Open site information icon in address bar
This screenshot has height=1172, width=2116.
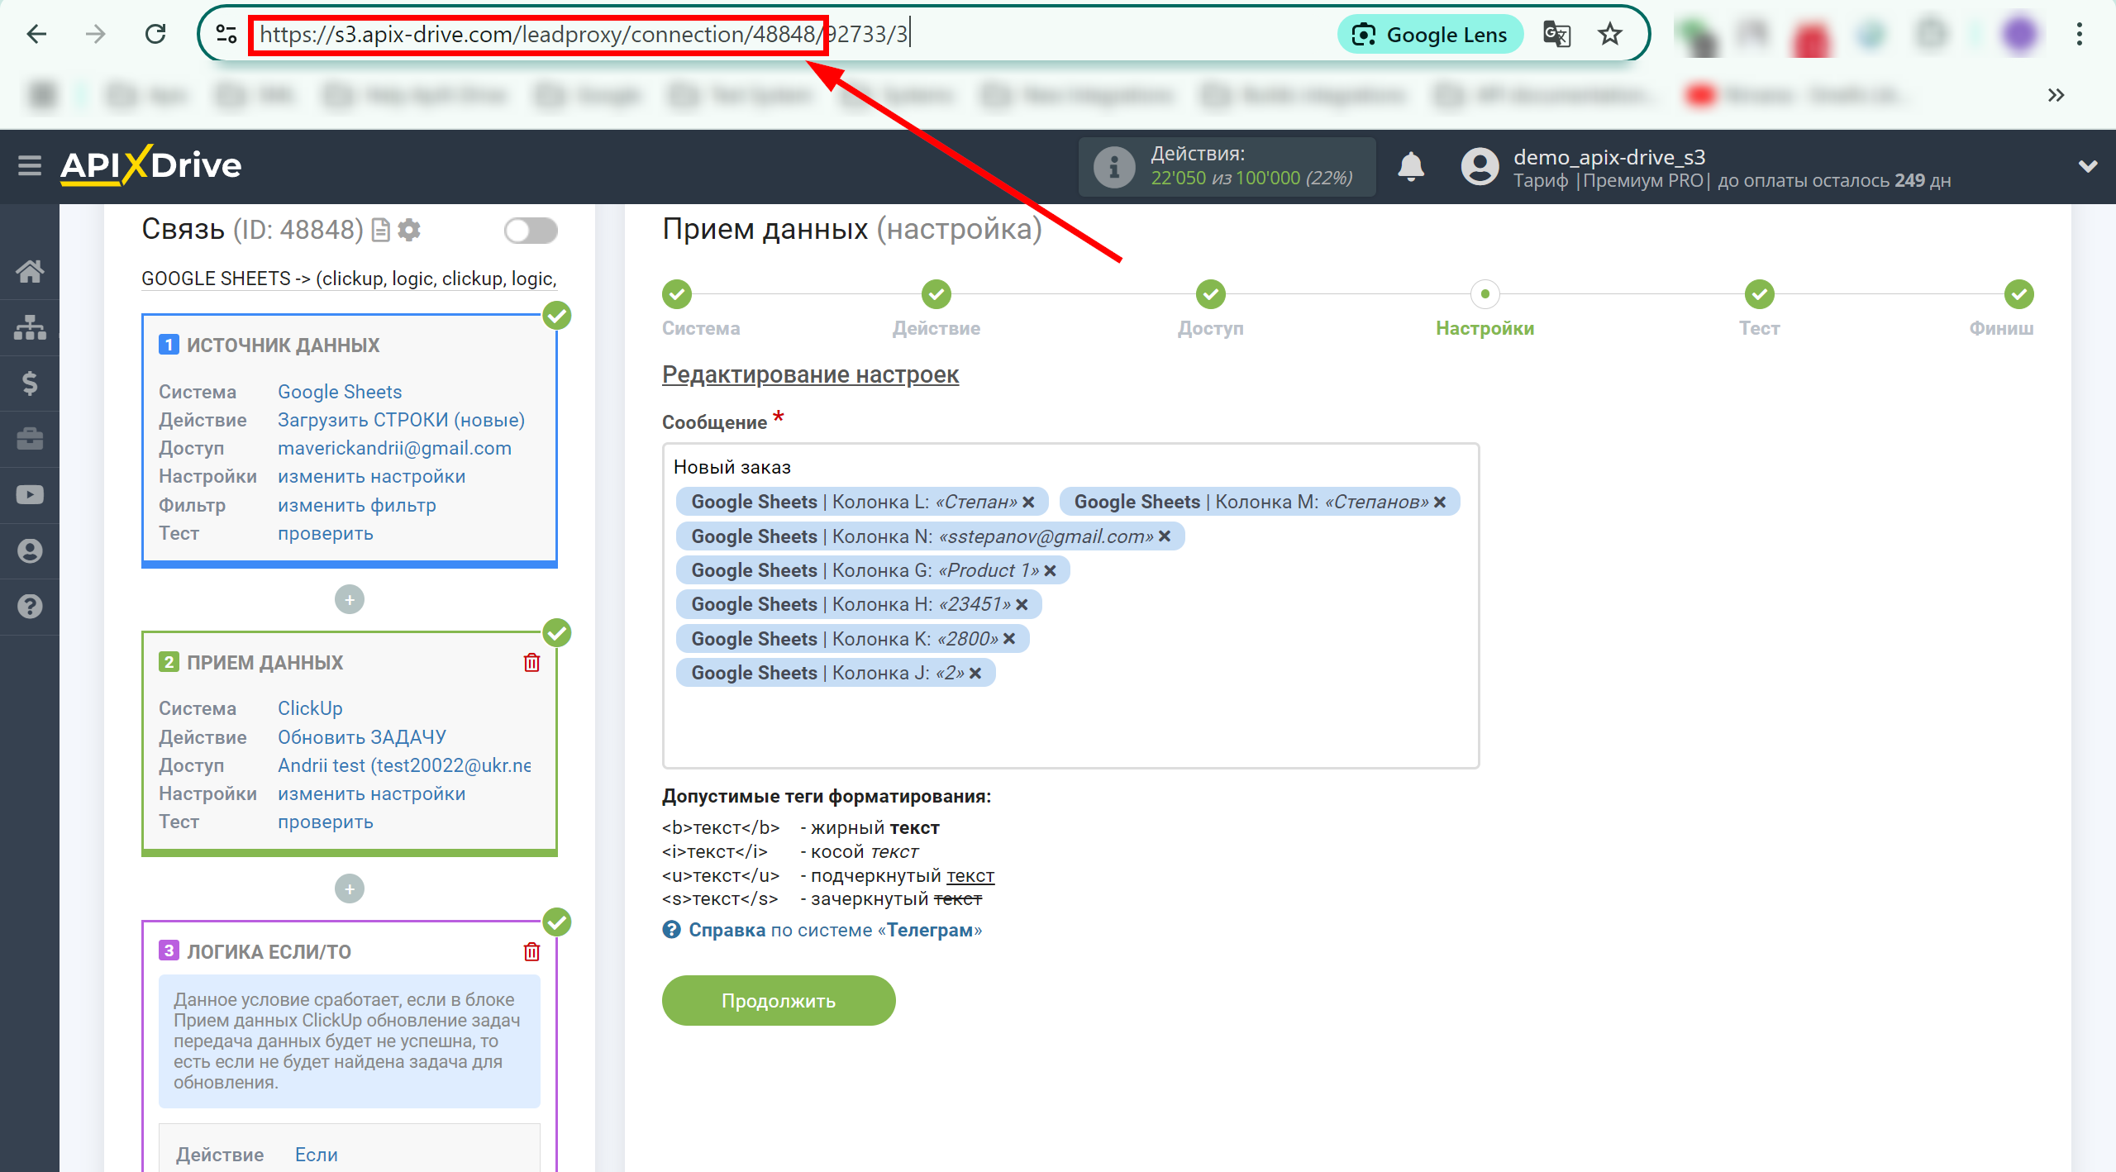tap(226, 34)
